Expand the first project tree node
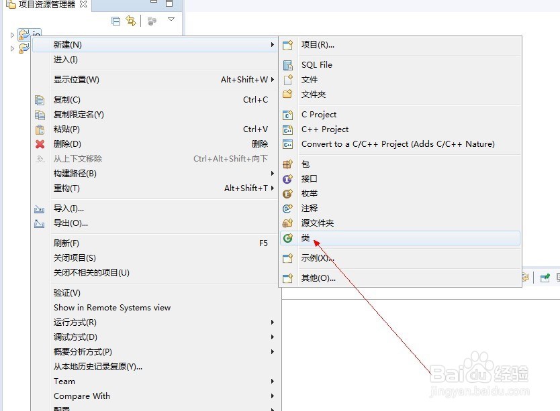The width and height of the screenshot is (560, 411). click(12, 35)
